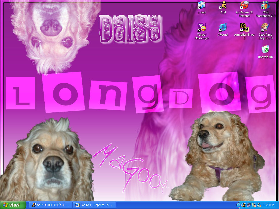279x209 pixels.
Task: Expand hidden system tray icons arrow
Action: pos(239,205)
